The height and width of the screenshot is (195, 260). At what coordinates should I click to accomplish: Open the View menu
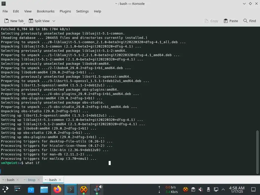28,11
